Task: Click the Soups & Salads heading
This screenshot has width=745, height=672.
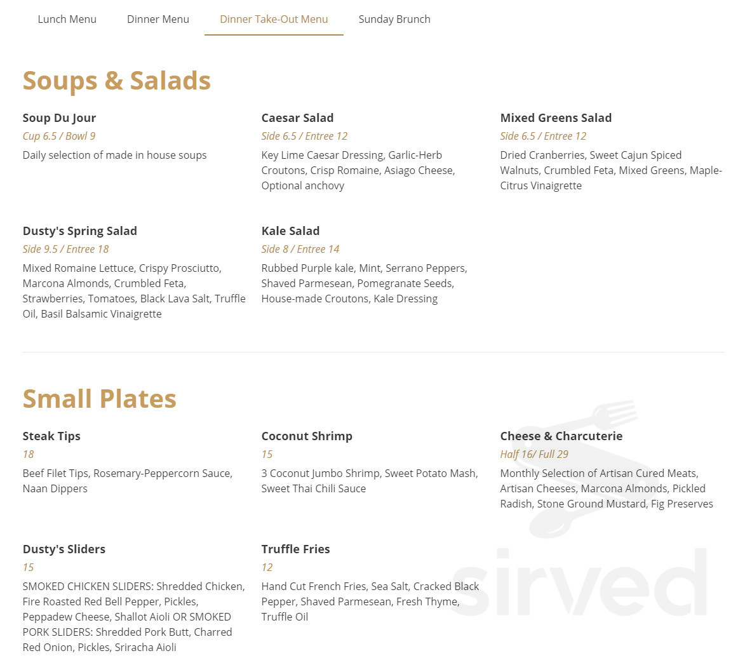Action: point(117,80)
